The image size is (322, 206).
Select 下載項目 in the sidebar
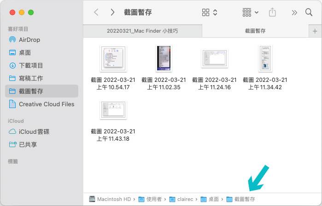[x=31, y=65]
